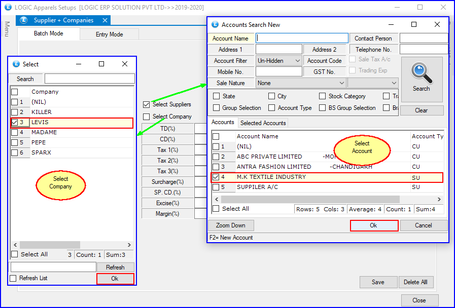Click the Zoom Down button
This screenshot has height=308, width=455.
point(231,225)
